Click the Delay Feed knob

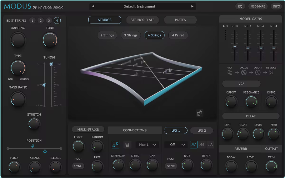pos(274,134)
